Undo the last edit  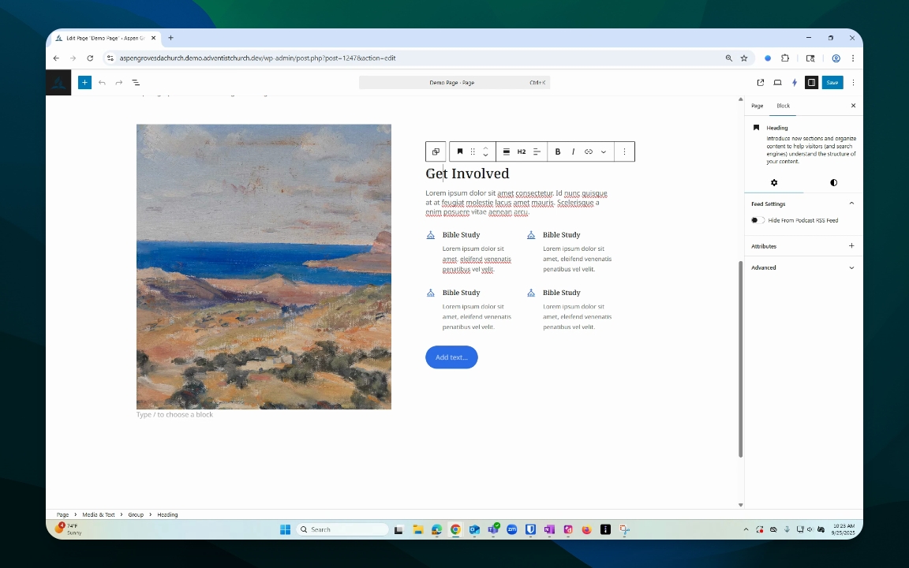(102, 83)
